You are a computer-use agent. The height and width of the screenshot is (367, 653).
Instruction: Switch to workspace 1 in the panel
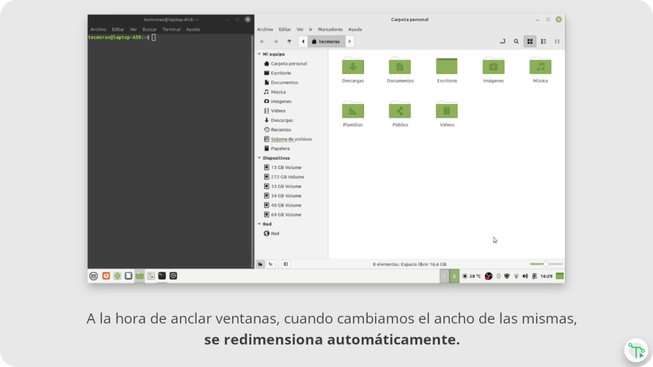(x=444, y=276)
